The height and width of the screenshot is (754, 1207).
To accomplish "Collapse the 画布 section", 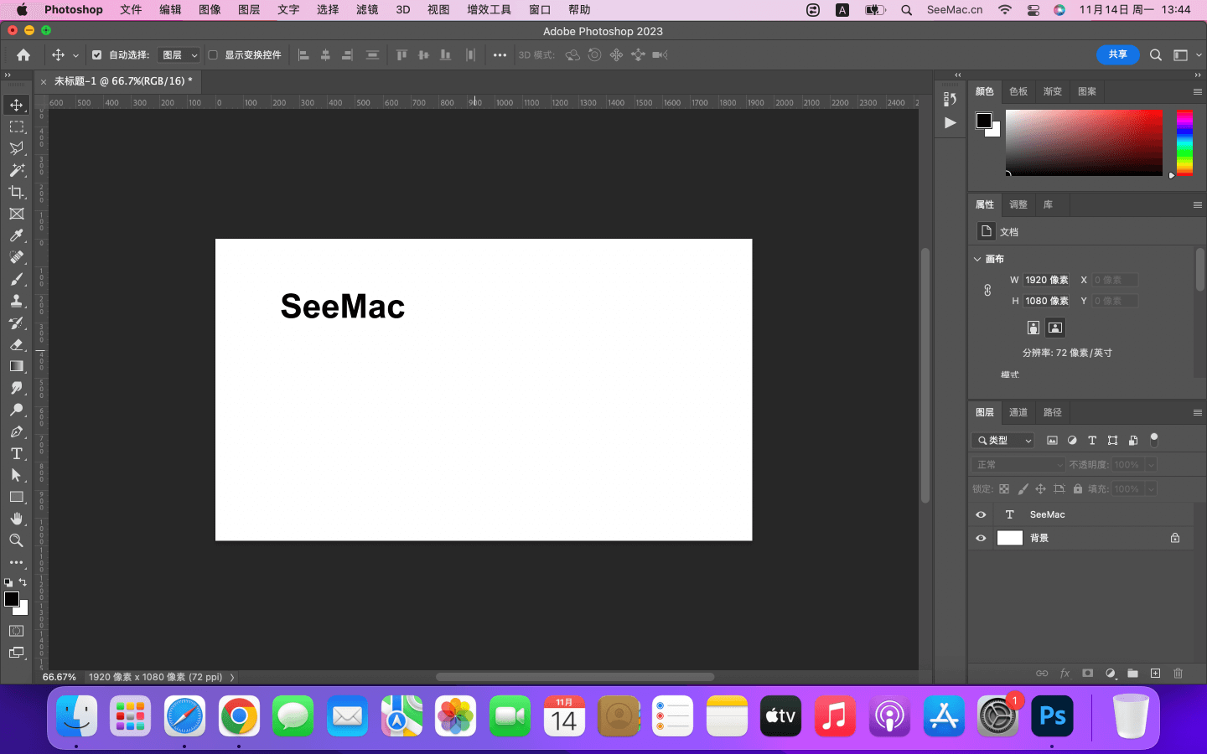I will coord(977,259).
